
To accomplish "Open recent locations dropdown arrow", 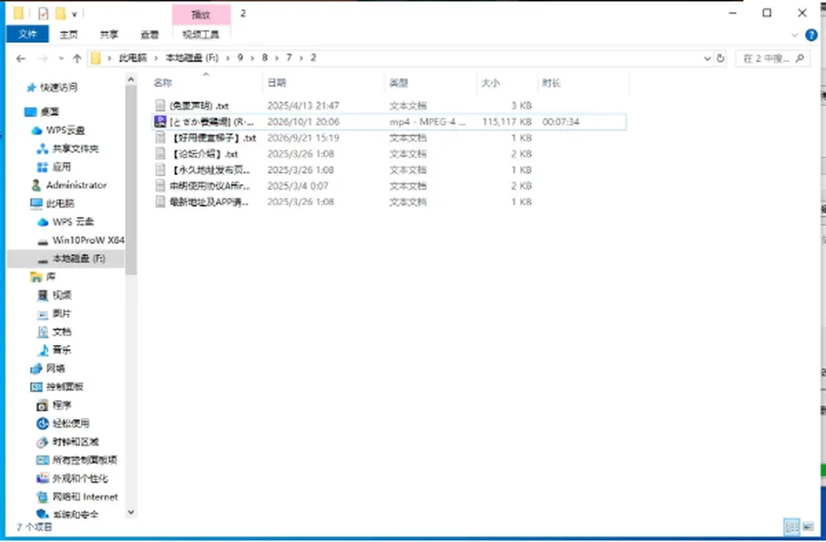I will 61,59.
